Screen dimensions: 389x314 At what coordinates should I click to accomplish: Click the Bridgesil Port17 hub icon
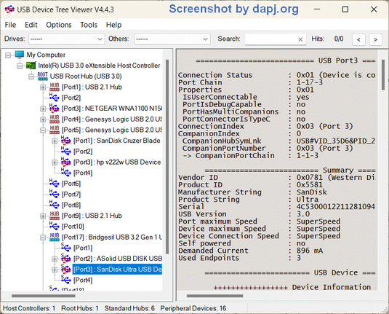tap(55, 237)
